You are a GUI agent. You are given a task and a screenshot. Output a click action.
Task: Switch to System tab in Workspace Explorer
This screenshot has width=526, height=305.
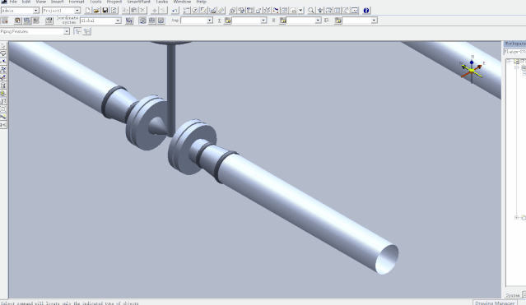(x=513, y=295)
